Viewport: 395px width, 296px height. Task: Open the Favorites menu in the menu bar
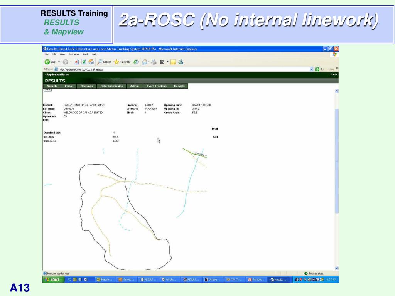click(74, 55)
